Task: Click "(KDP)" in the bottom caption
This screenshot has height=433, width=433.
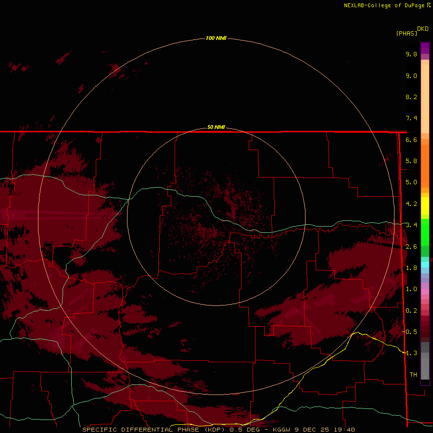Action: coord(214,430)
